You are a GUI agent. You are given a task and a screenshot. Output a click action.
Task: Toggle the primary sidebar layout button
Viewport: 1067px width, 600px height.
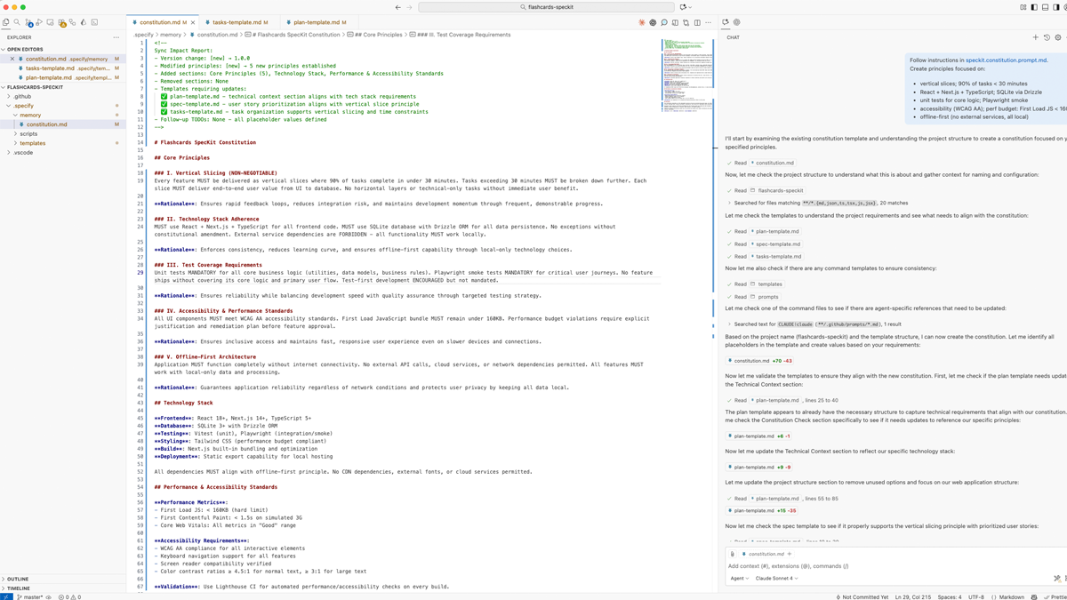pos(1034,7)
